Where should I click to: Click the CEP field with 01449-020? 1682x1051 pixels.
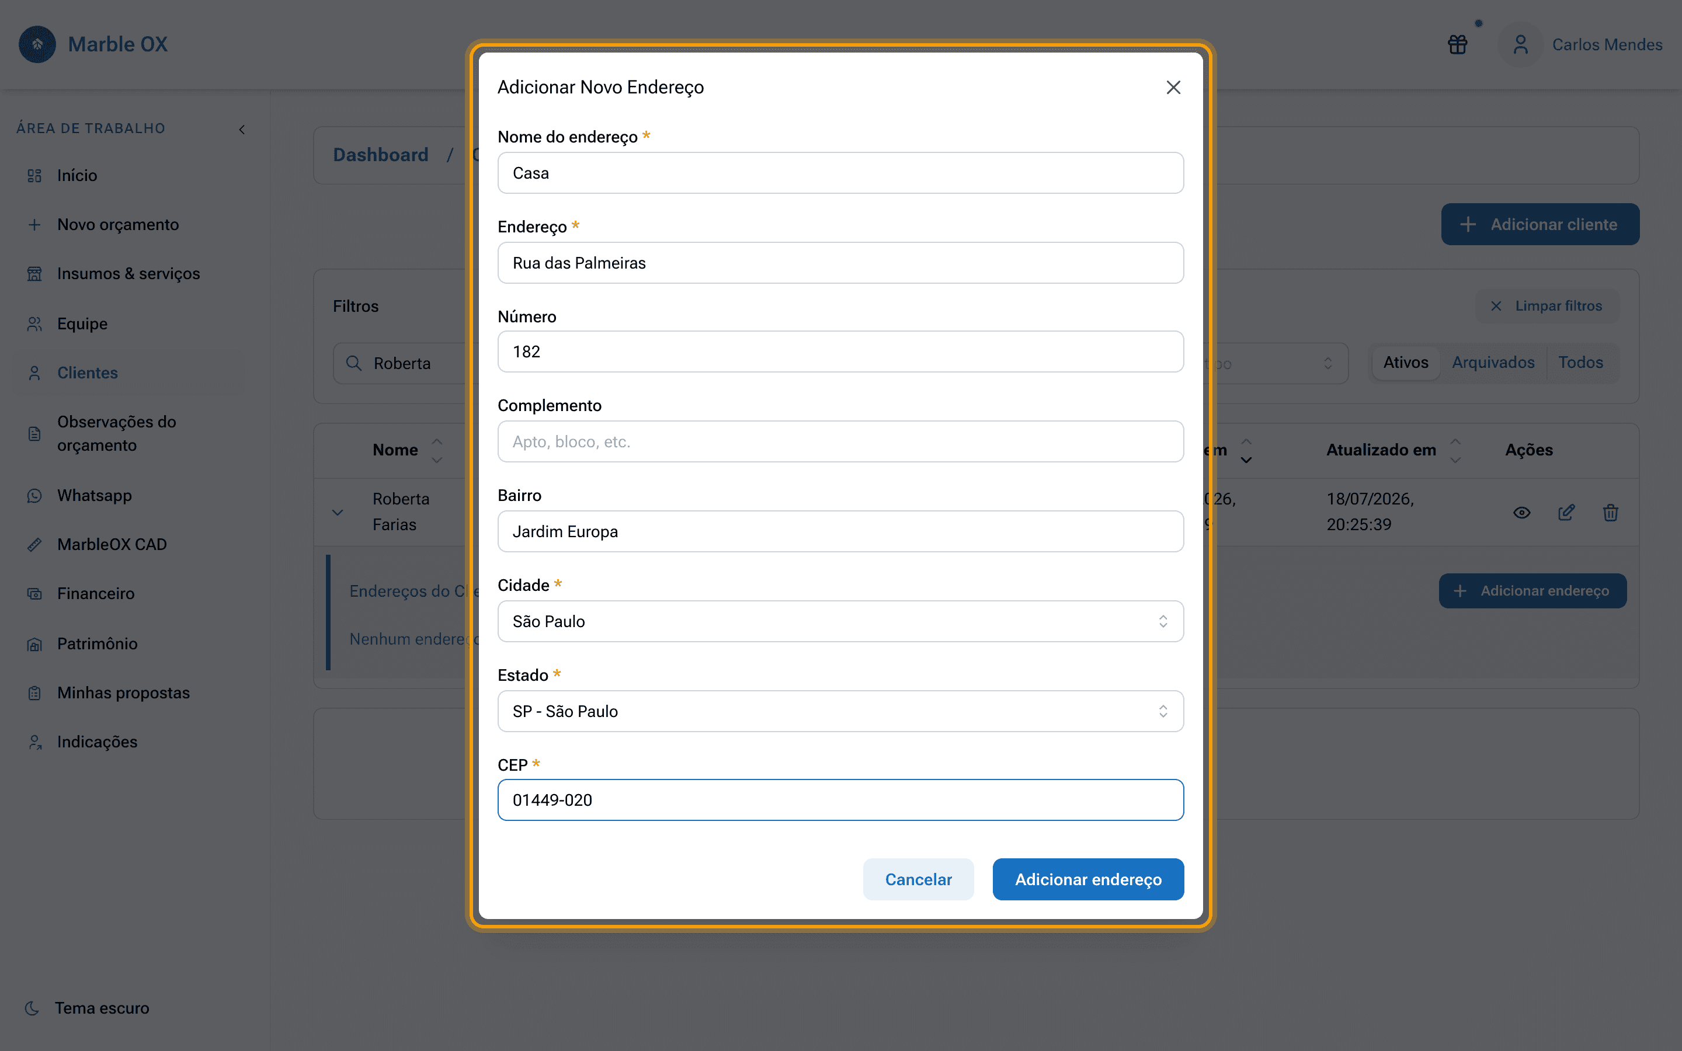coord(840,800)
